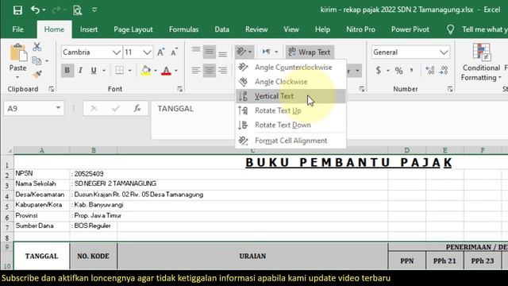Toggle Underline formatting
The height and width of the screenshot is (286, 508).
click(94, 71)
